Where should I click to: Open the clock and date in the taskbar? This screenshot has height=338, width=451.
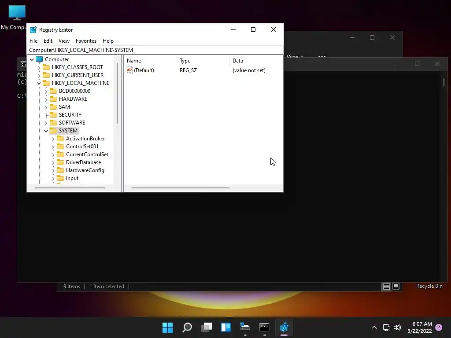pyautogui.click(x=420, y=327)
